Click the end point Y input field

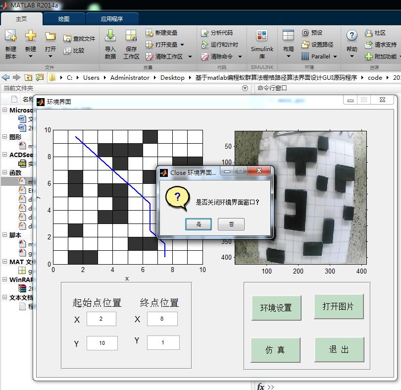point(163,342)
